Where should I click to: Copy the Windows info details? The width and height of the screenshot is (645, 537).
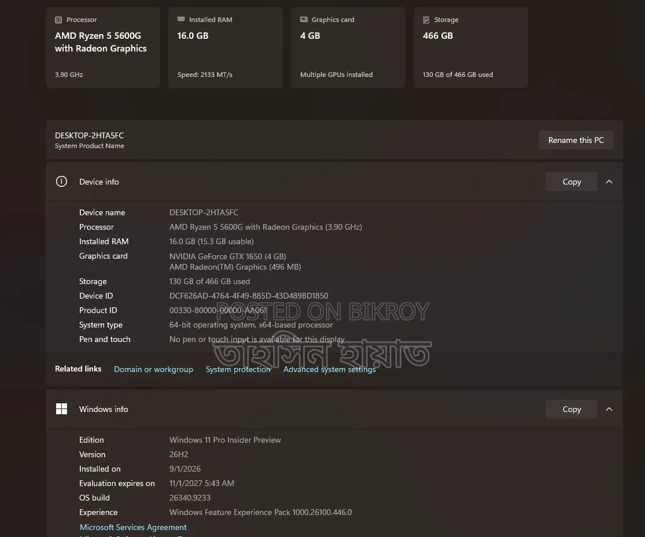[x=572, y=409]
